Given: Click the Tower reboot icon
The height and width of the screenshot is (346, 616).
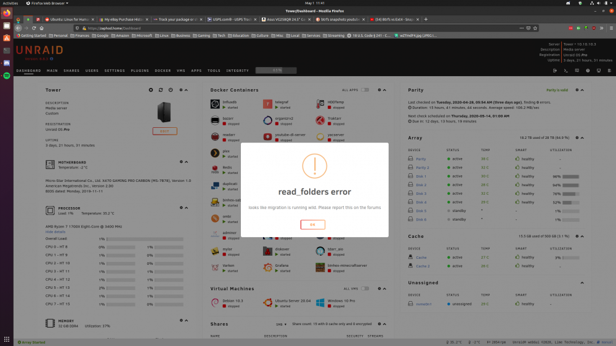Looking at the screenshot, I should [x=161, y=90].
